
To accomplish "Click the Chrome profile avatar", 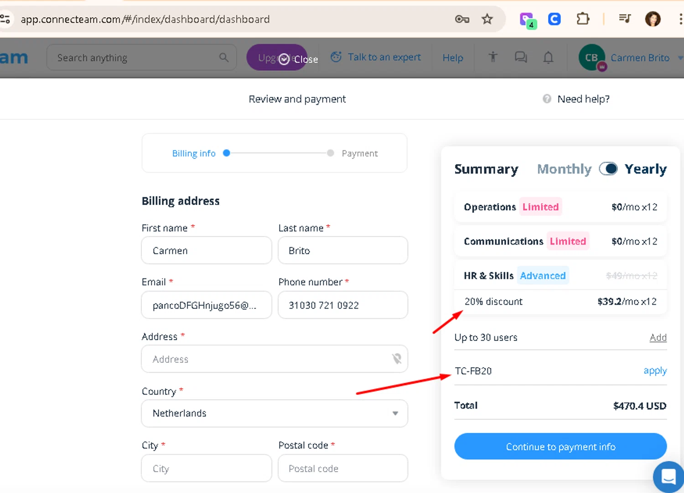I will tap(653, 19).
